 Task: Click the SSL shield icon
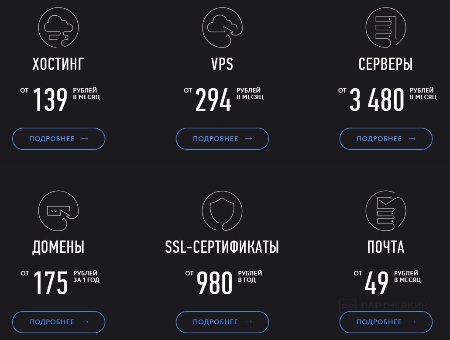point(222,211)
